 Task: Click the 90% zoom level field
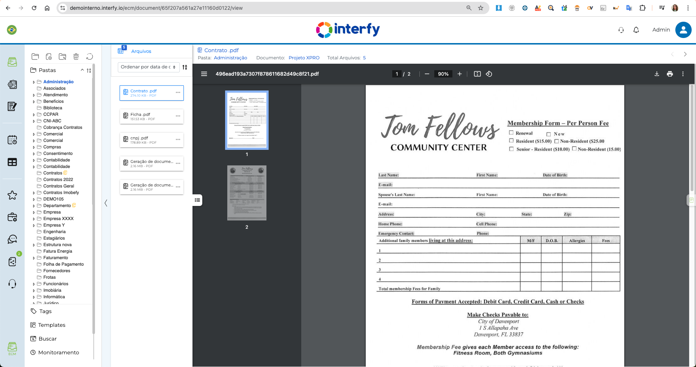(443, 74)
